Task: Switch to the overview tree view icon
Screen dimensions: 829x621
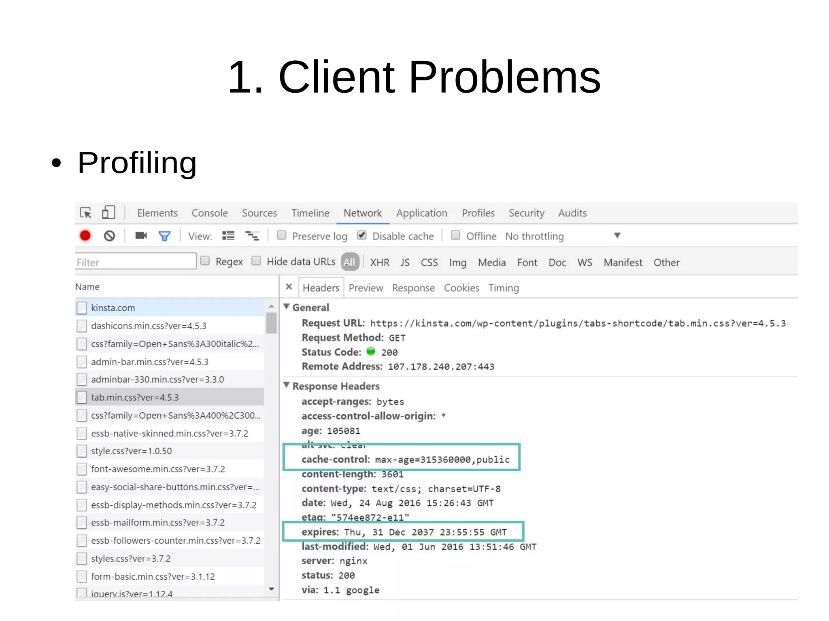Action: pyautogui.click(x=253, y=236)
